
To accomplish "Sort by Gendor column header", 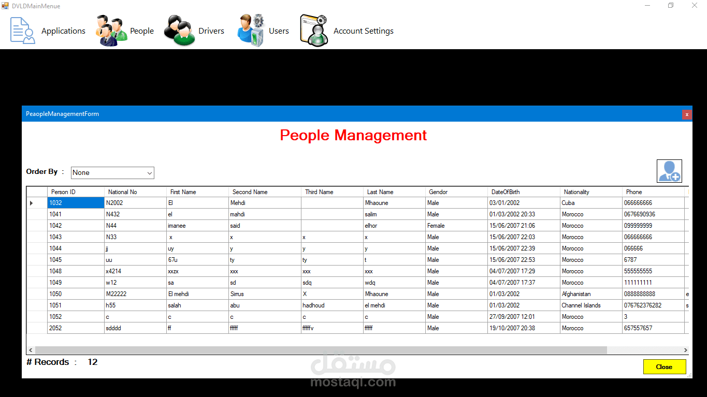I will click(x=456, y=192).
